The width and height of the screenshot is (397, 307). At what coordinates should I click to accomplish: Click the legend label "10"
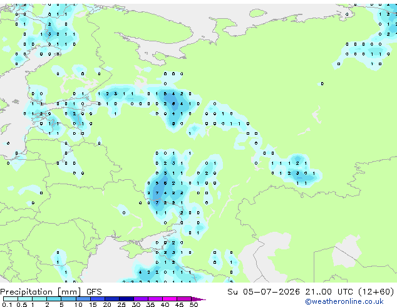tap(78, 304)
